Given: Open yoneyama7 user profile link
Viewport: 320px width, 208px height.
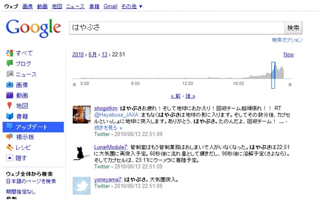Looking at the screenshot, I should [x=108, y=180].
